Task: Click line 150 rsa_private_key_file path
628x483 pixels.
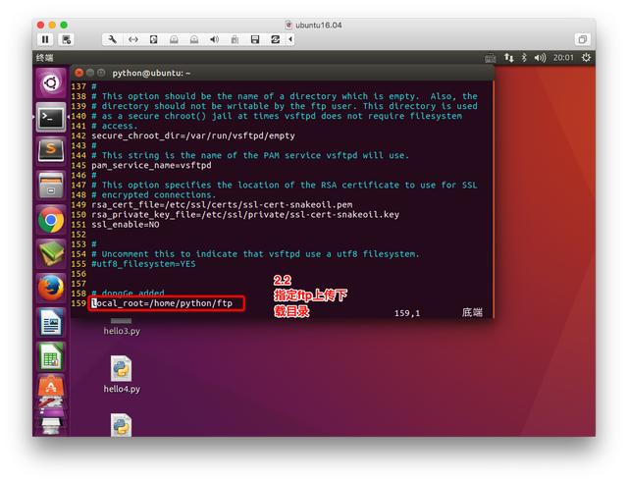Action: [x=245, y=214]
